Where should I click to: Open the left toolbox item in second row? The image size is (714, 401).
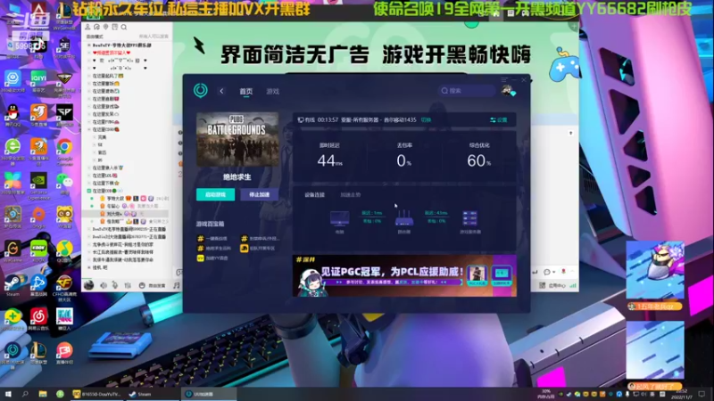coord(214,249)
